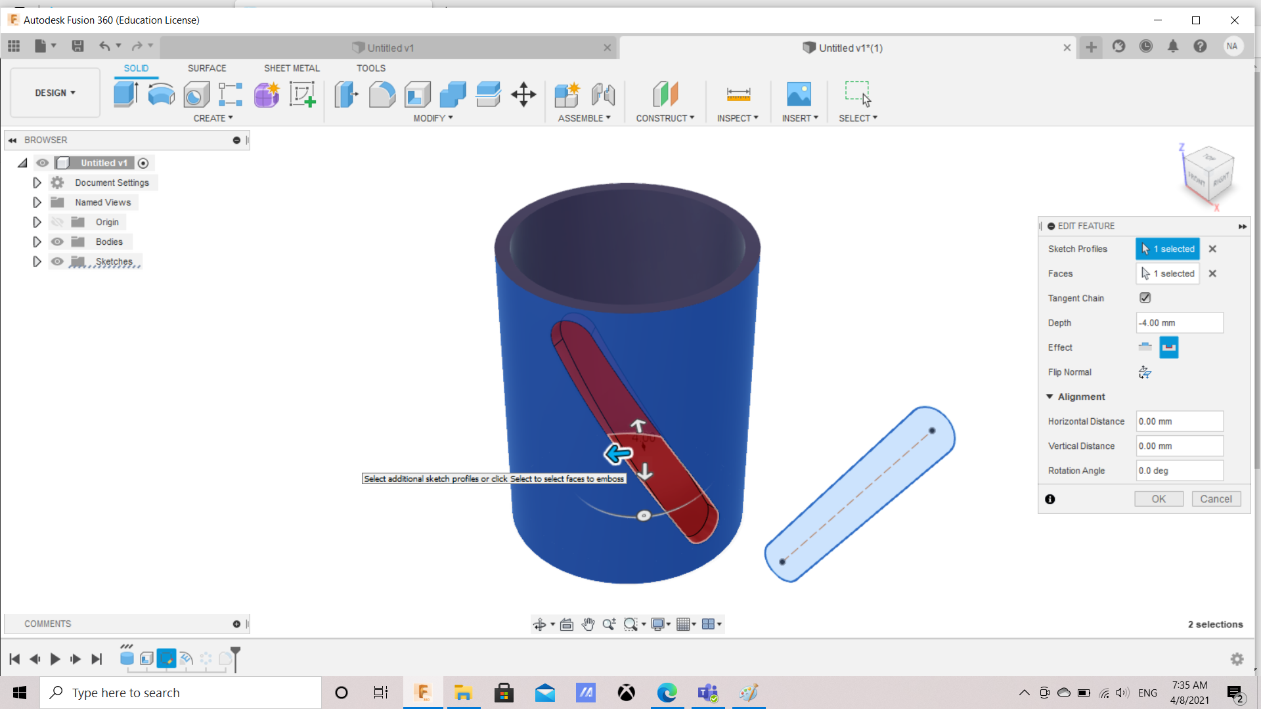Click the Sketch Profiles 1 selected button
Screen dimensions: 1261x709
pyautogui.click(x=1168, y=249)
